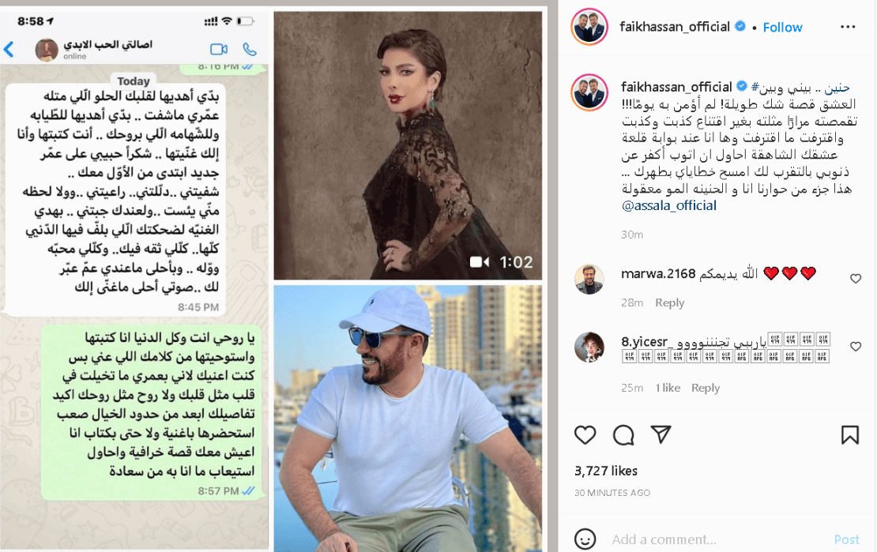The width and height of the screenshot is (877, 552).
Task: Open the emoji picker smiley icon
Action: click(585, 539)
